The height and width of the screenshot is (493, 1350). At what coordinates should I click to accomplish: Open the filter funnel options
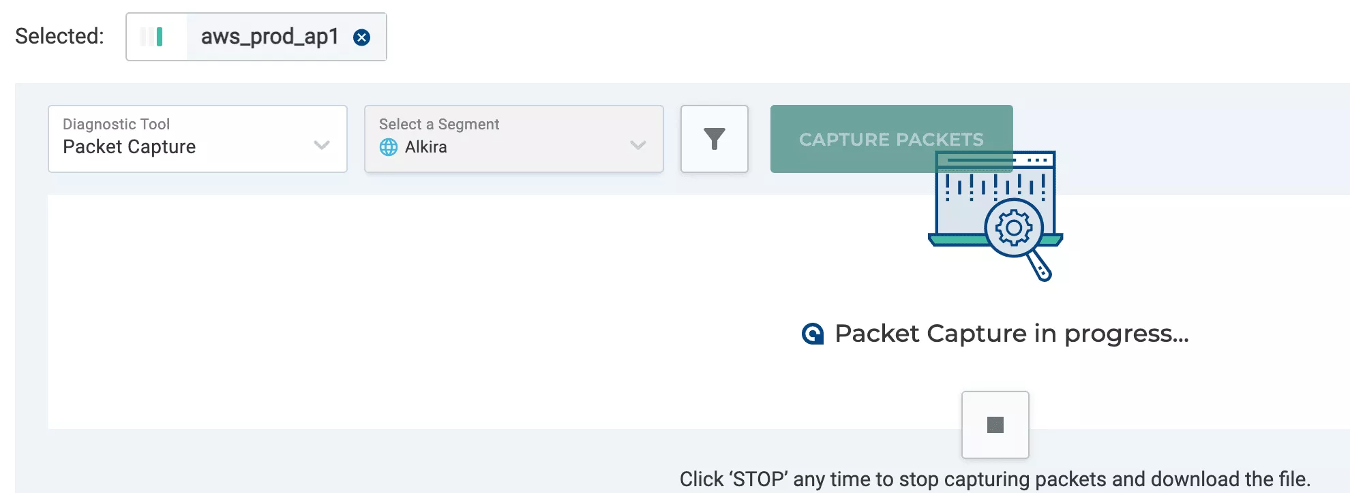pos(714,139)
